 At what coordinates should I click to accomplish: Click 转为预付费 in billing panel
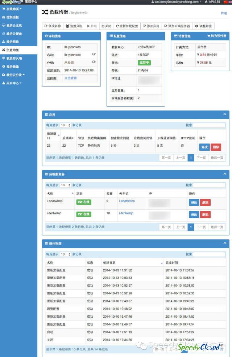click(217, 36)
